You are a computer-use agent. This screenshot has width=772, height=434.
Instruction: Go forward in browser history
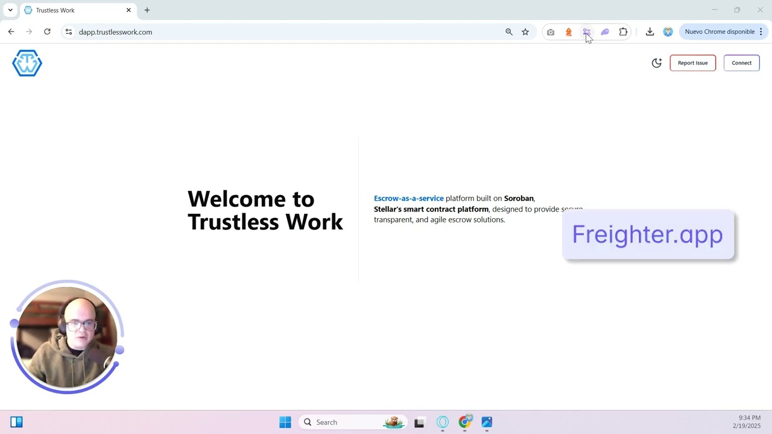click(29, 32)
